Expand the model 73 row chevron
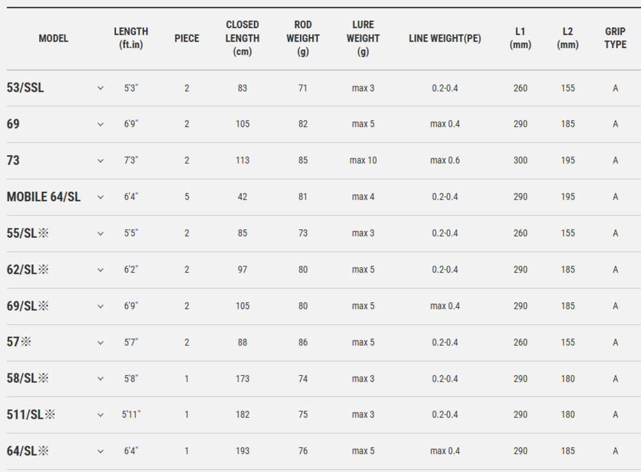 pos(100,160)
